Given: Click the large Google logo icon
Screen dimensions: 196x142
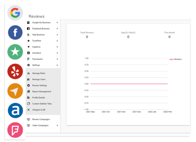Looking at the screenshot, I should (x=15, y=13).
